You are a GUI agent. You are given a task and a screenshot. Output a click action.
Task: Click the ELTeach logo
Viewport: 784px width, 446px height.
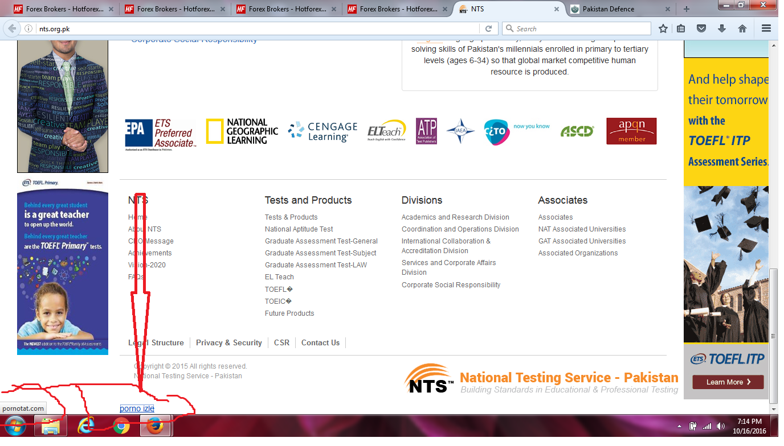(x=387, y=130)
